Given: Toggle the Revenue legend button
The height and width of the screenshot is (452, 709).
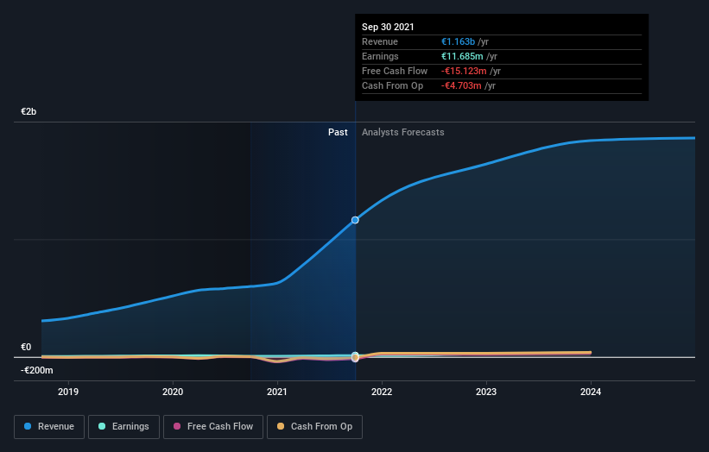Looking at the screenshot, I should click(x=49, y=427).
